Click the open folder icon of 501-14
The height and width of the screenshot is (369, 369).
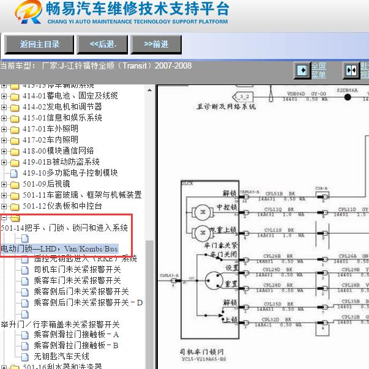(15, 218)
